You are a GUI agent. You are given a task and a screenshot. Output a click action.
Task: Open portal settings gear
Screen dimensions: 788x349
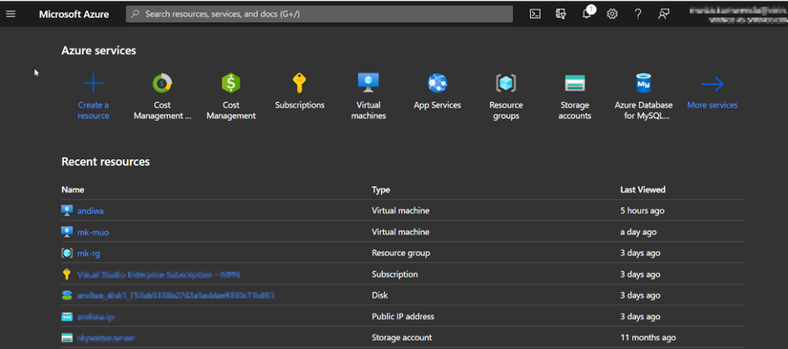[611, 14]
